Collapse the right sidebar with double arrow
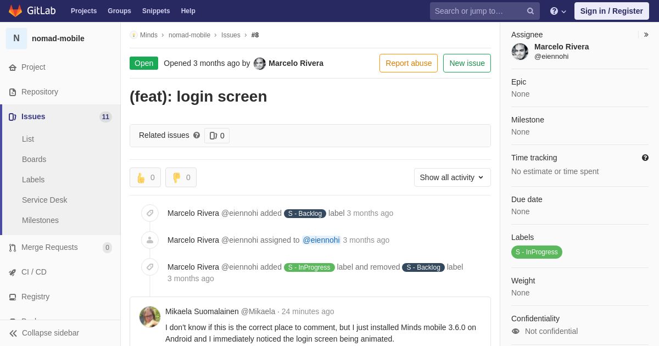The height and width of the screenshot is (346, 659). click(646, 35)
